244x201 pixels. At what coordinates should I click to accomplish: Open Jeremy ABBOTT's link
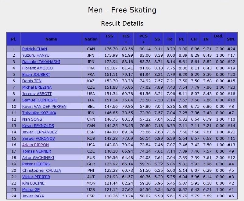pos(37,94)
